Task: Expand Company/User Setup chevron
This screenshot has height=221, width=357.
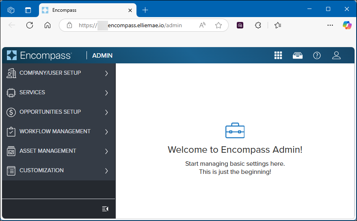Action: (x=106, y=74)
